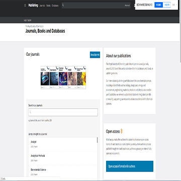Click the magnifier icon in journals search
Image resolution: width=181 pixels, height=181 pixels.
click(x=30, y=112)
